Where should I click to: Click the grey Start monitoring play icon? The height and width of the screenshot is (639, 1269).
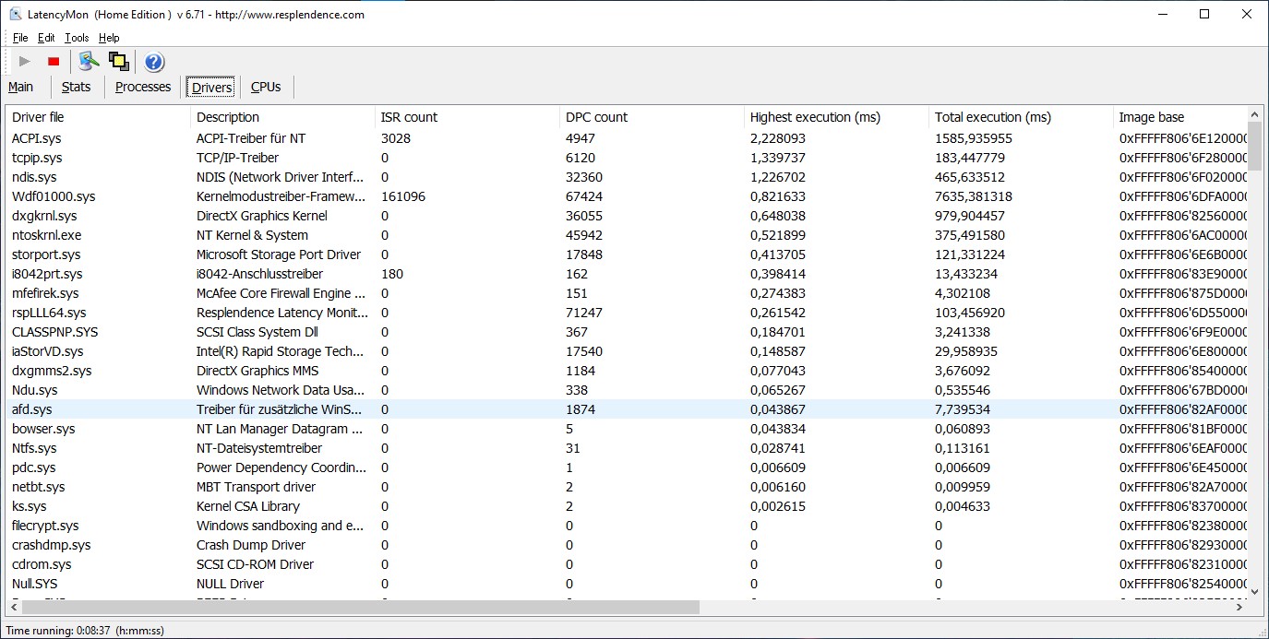pyautogui.click(x=25, y=62)
